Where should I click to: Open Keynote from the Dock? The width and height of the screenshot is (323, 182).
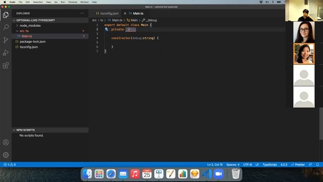coord(159,174)
